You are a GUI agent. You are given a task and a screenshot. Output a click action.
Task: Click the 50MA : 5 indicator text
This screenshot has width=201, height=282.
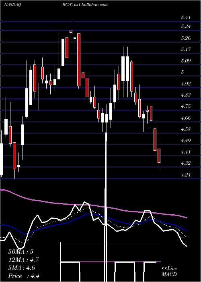pyautogui.click(x=21, y=252)
